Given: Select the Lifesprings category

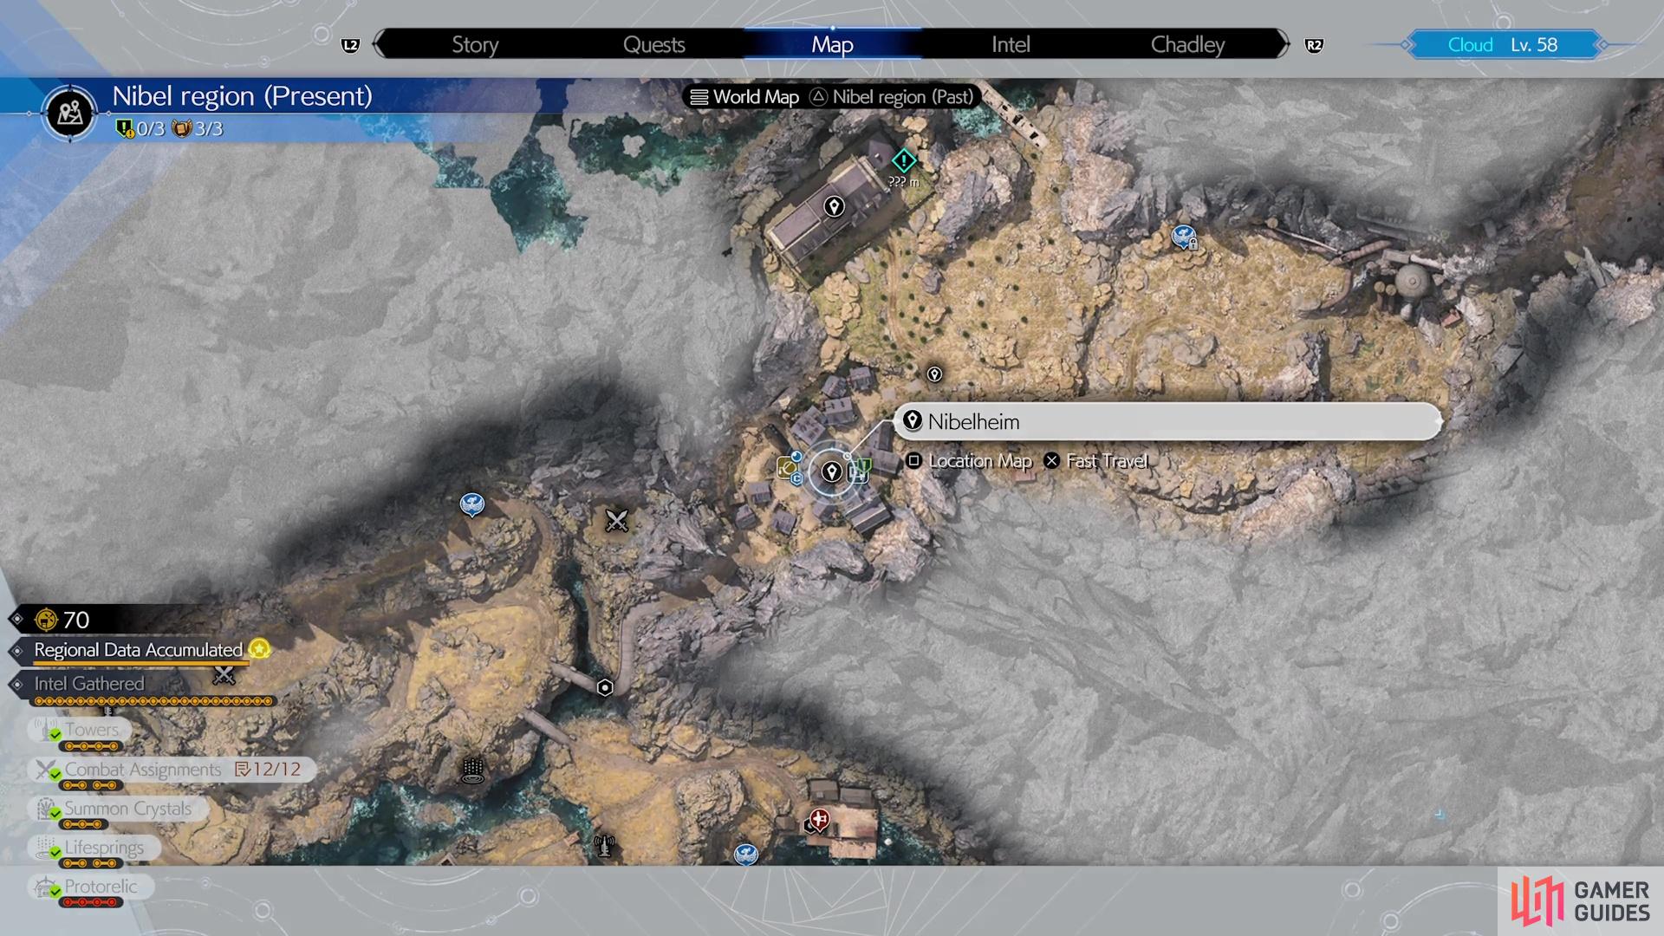Looking at the screenshot, I should pyautogui.click(x=94, y=848).
